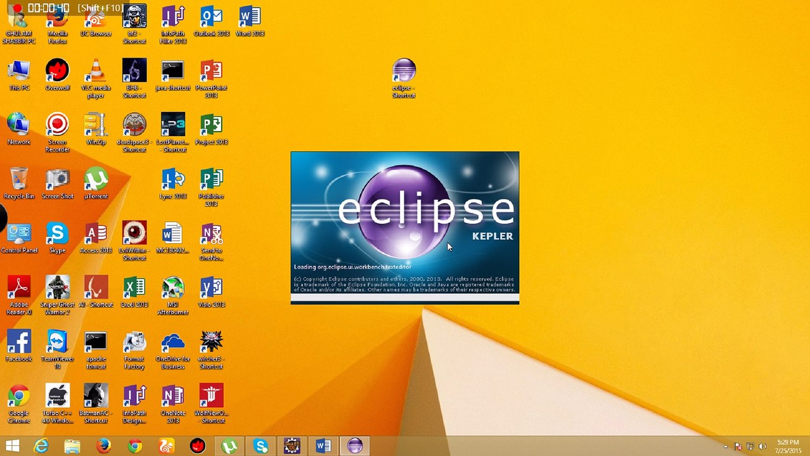The width and height of the screenshot is (810, 456).
Task: Select the This PC desktop icon
Action: [19, 75]
